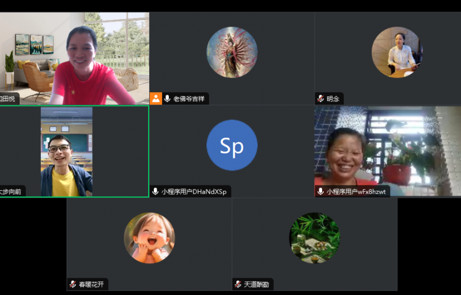The width and height of the screenshot is (461, 295).
Task: Click the microphone icon for 小程序用户wFx8hzwt
Action: 320,191
